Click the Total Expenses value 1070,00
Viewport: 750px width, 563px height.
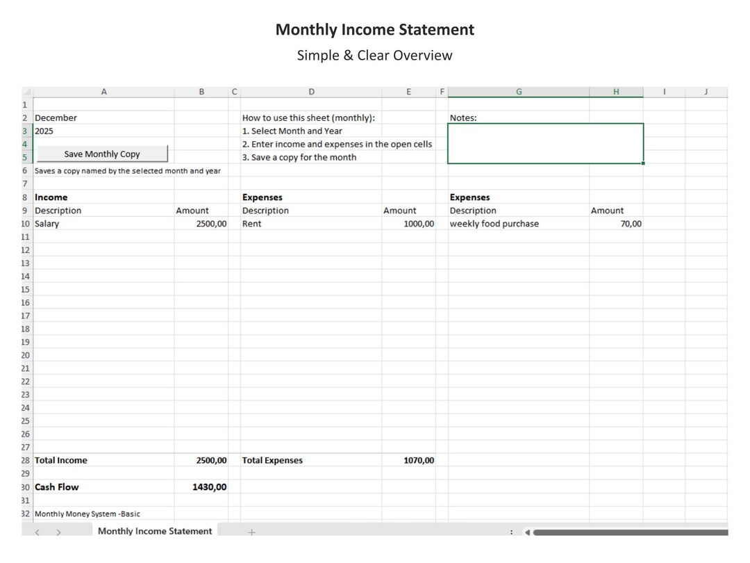tap(408, 460)
